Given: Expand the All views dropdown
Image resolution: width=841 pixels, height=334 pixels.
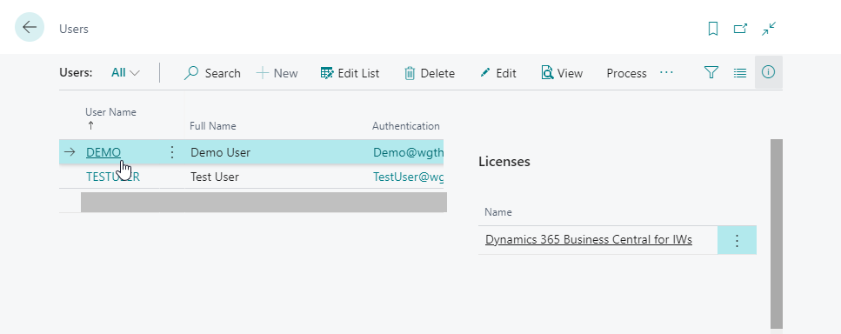Looking at the screenshot, I should (125, 73).
